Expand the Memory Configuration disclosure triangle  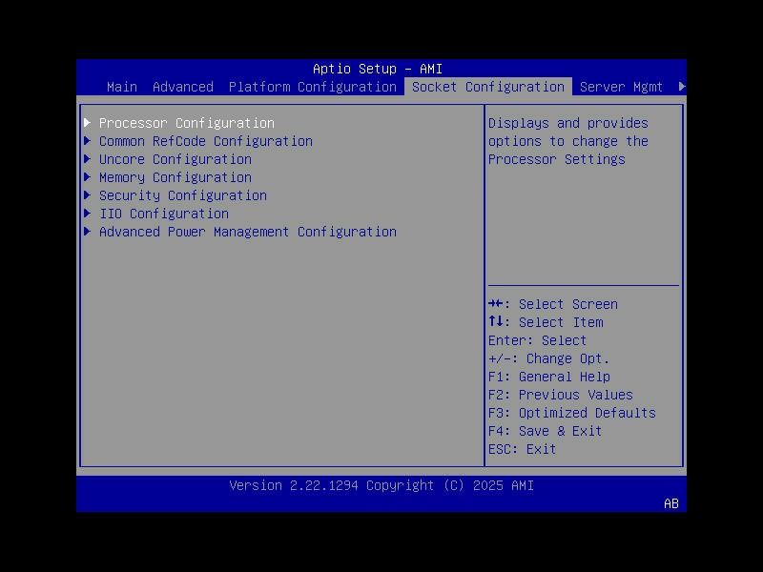[87, 177]
